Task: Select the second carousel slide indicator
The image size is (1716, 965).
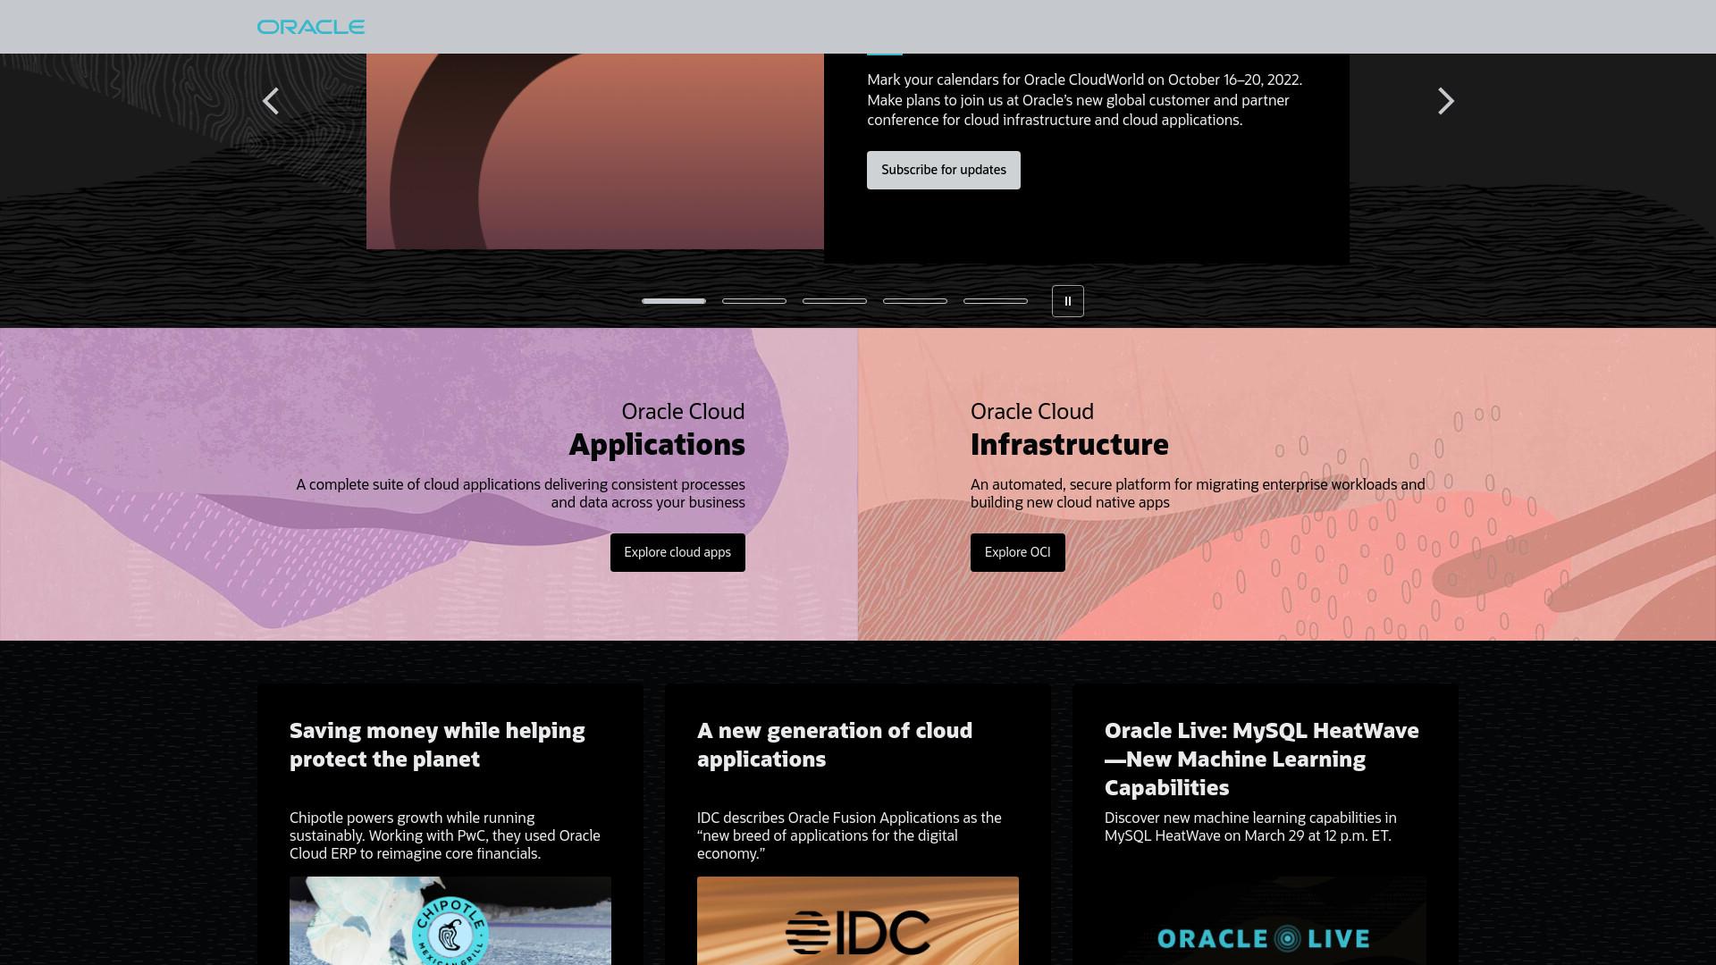Action: 754,301
